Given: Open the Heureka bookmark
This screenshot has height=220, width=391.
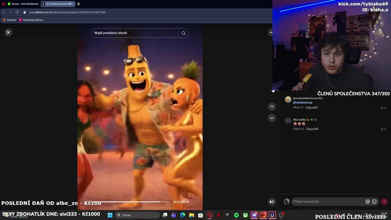Looking at the screenshot, I should pos(9,20).
